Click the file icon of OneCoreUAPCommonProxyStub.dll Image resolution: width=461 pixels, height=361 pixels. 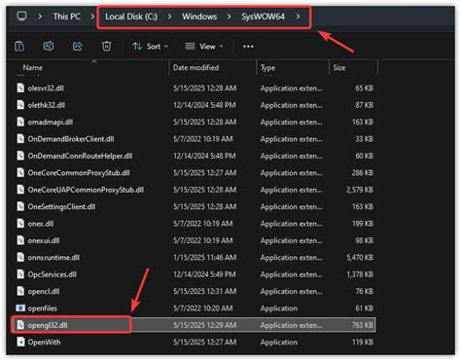[20, 190]
